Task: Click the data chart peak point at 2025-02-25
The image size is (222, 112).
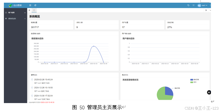Action: click(94, 46)
